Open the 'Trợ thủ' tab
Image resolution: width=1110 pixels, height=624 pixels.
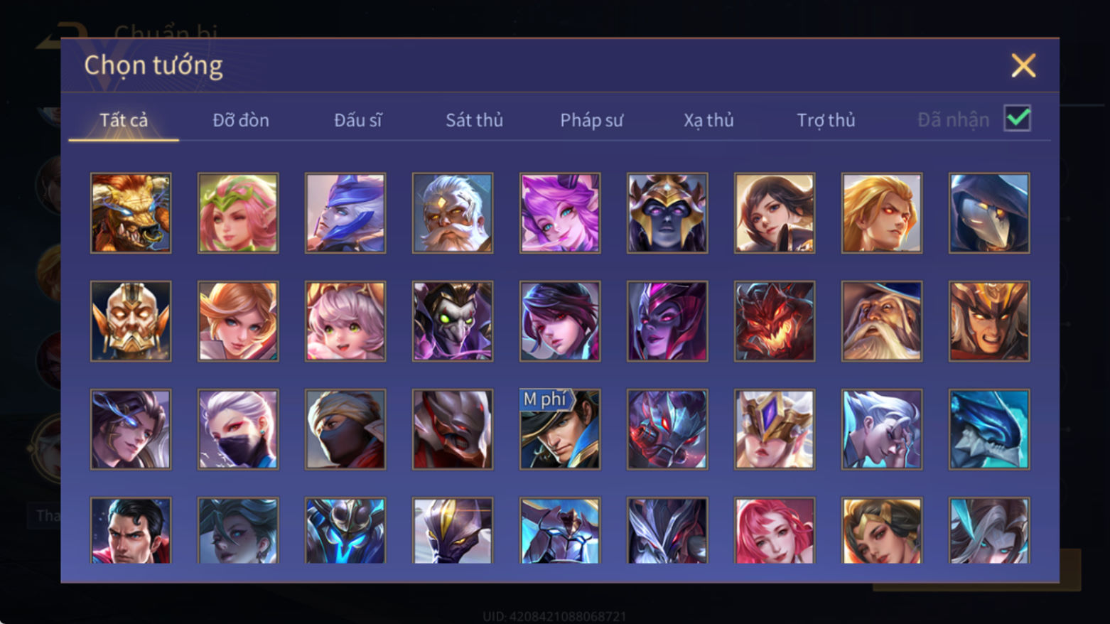[826, 120]
